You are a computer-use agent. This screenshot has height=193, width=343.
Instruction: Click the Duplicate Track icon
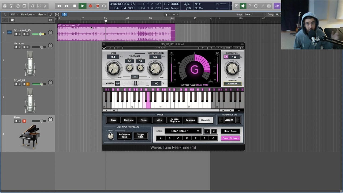(12, 20)
